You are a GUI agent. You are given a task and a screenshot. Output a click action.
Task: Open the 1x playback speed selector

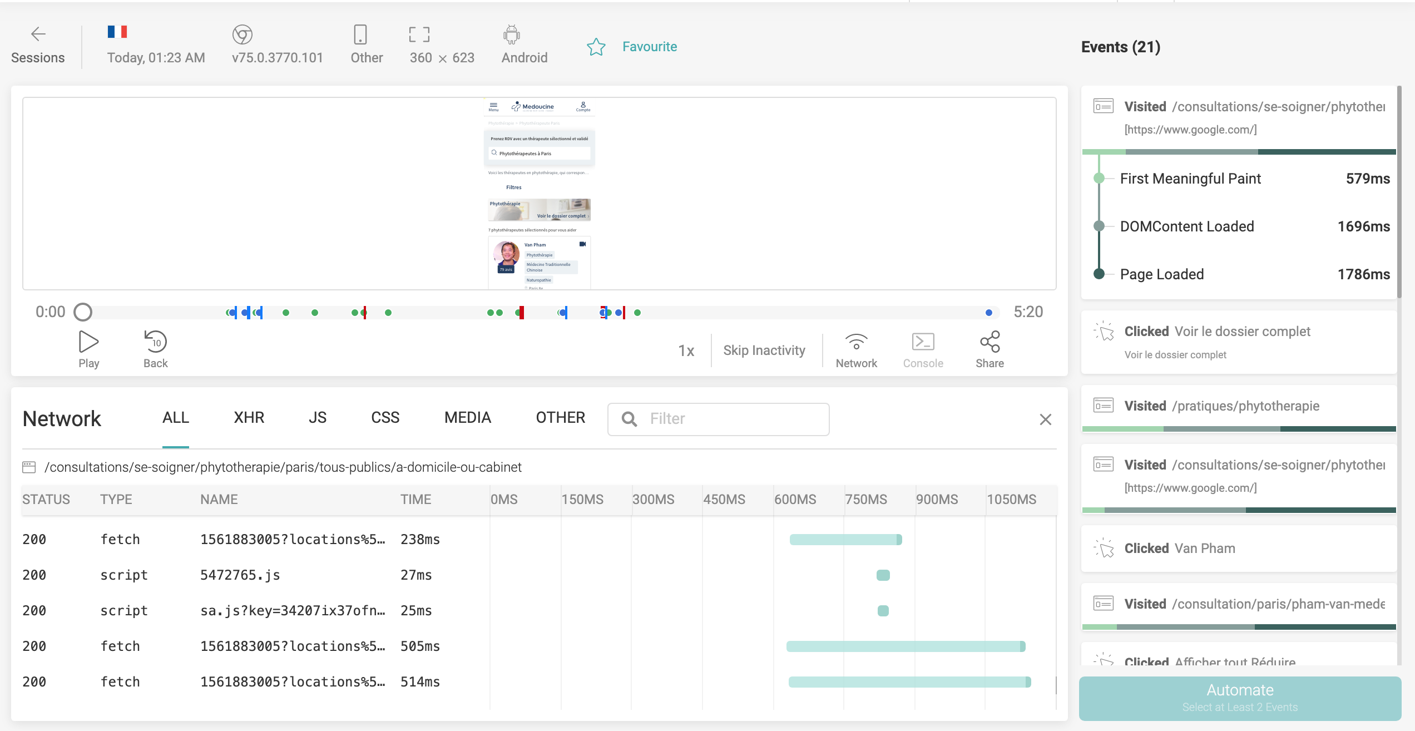[x=686, y=349]
